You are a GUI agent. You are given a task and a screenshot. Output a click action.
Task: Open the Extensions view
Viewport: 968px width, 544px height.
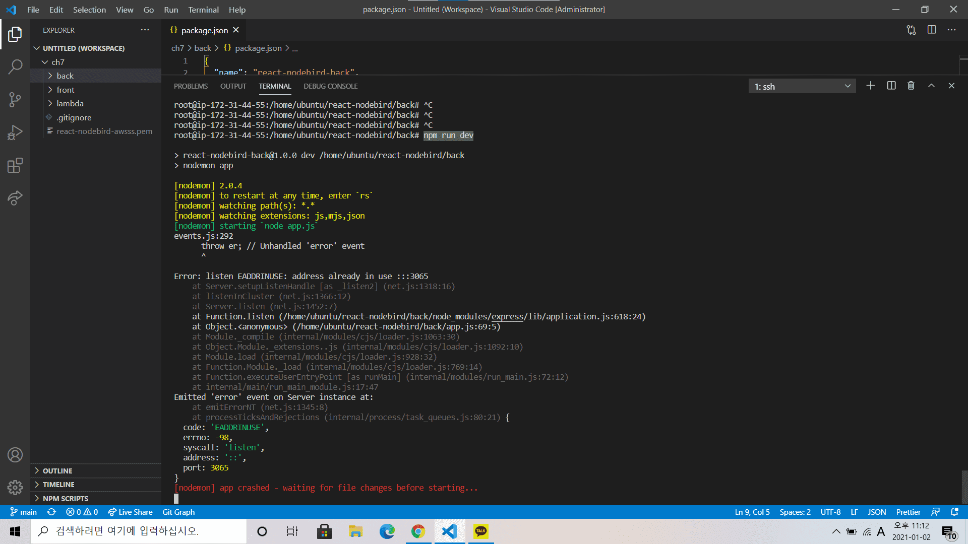pyautogui.click(x=15, y=166)
